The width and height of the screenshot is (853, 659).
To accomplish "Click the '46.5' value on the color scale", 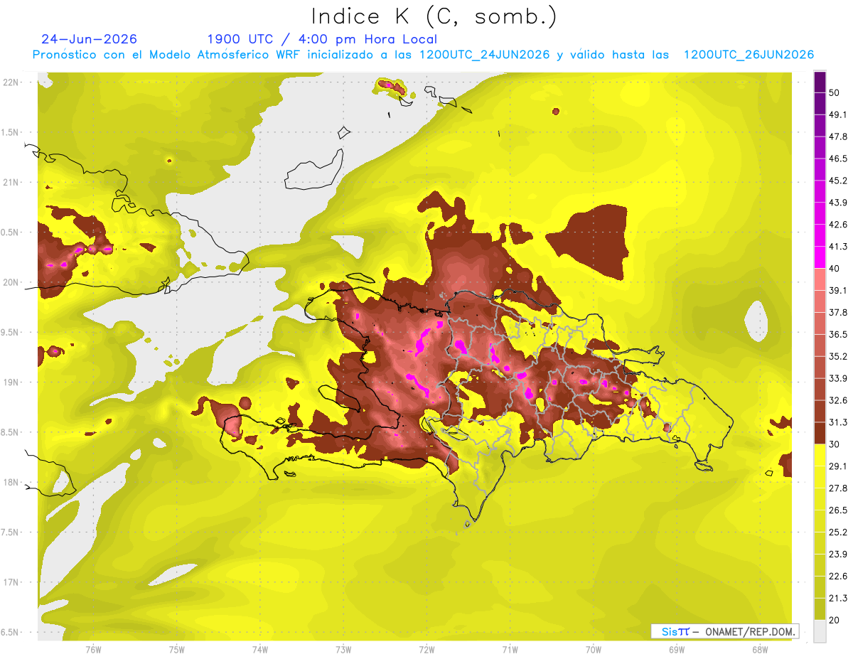I will (837, 159).
